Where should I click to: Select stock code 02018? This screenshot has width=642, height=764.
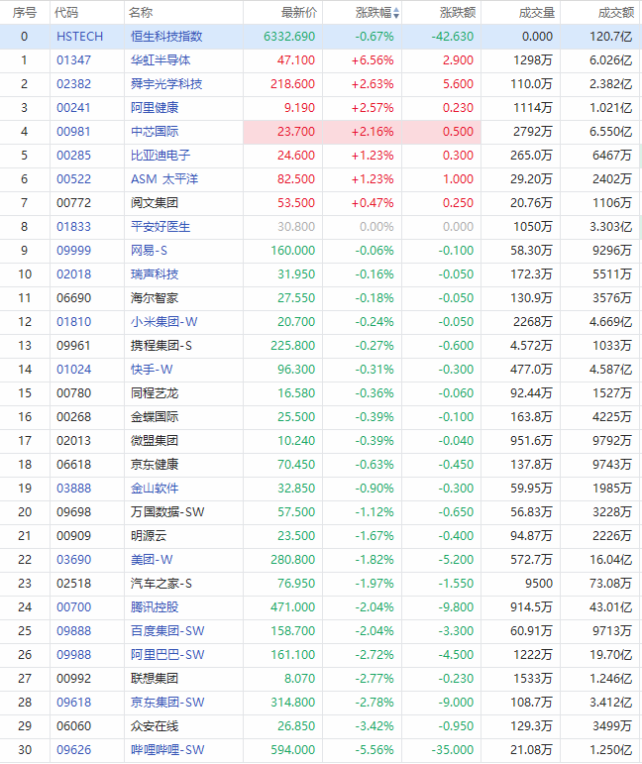point(74,274)
